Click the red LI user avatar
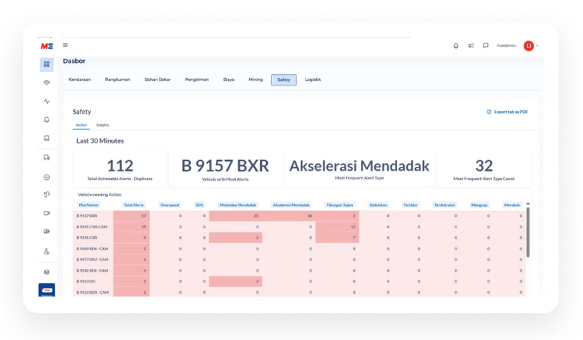 529,46
